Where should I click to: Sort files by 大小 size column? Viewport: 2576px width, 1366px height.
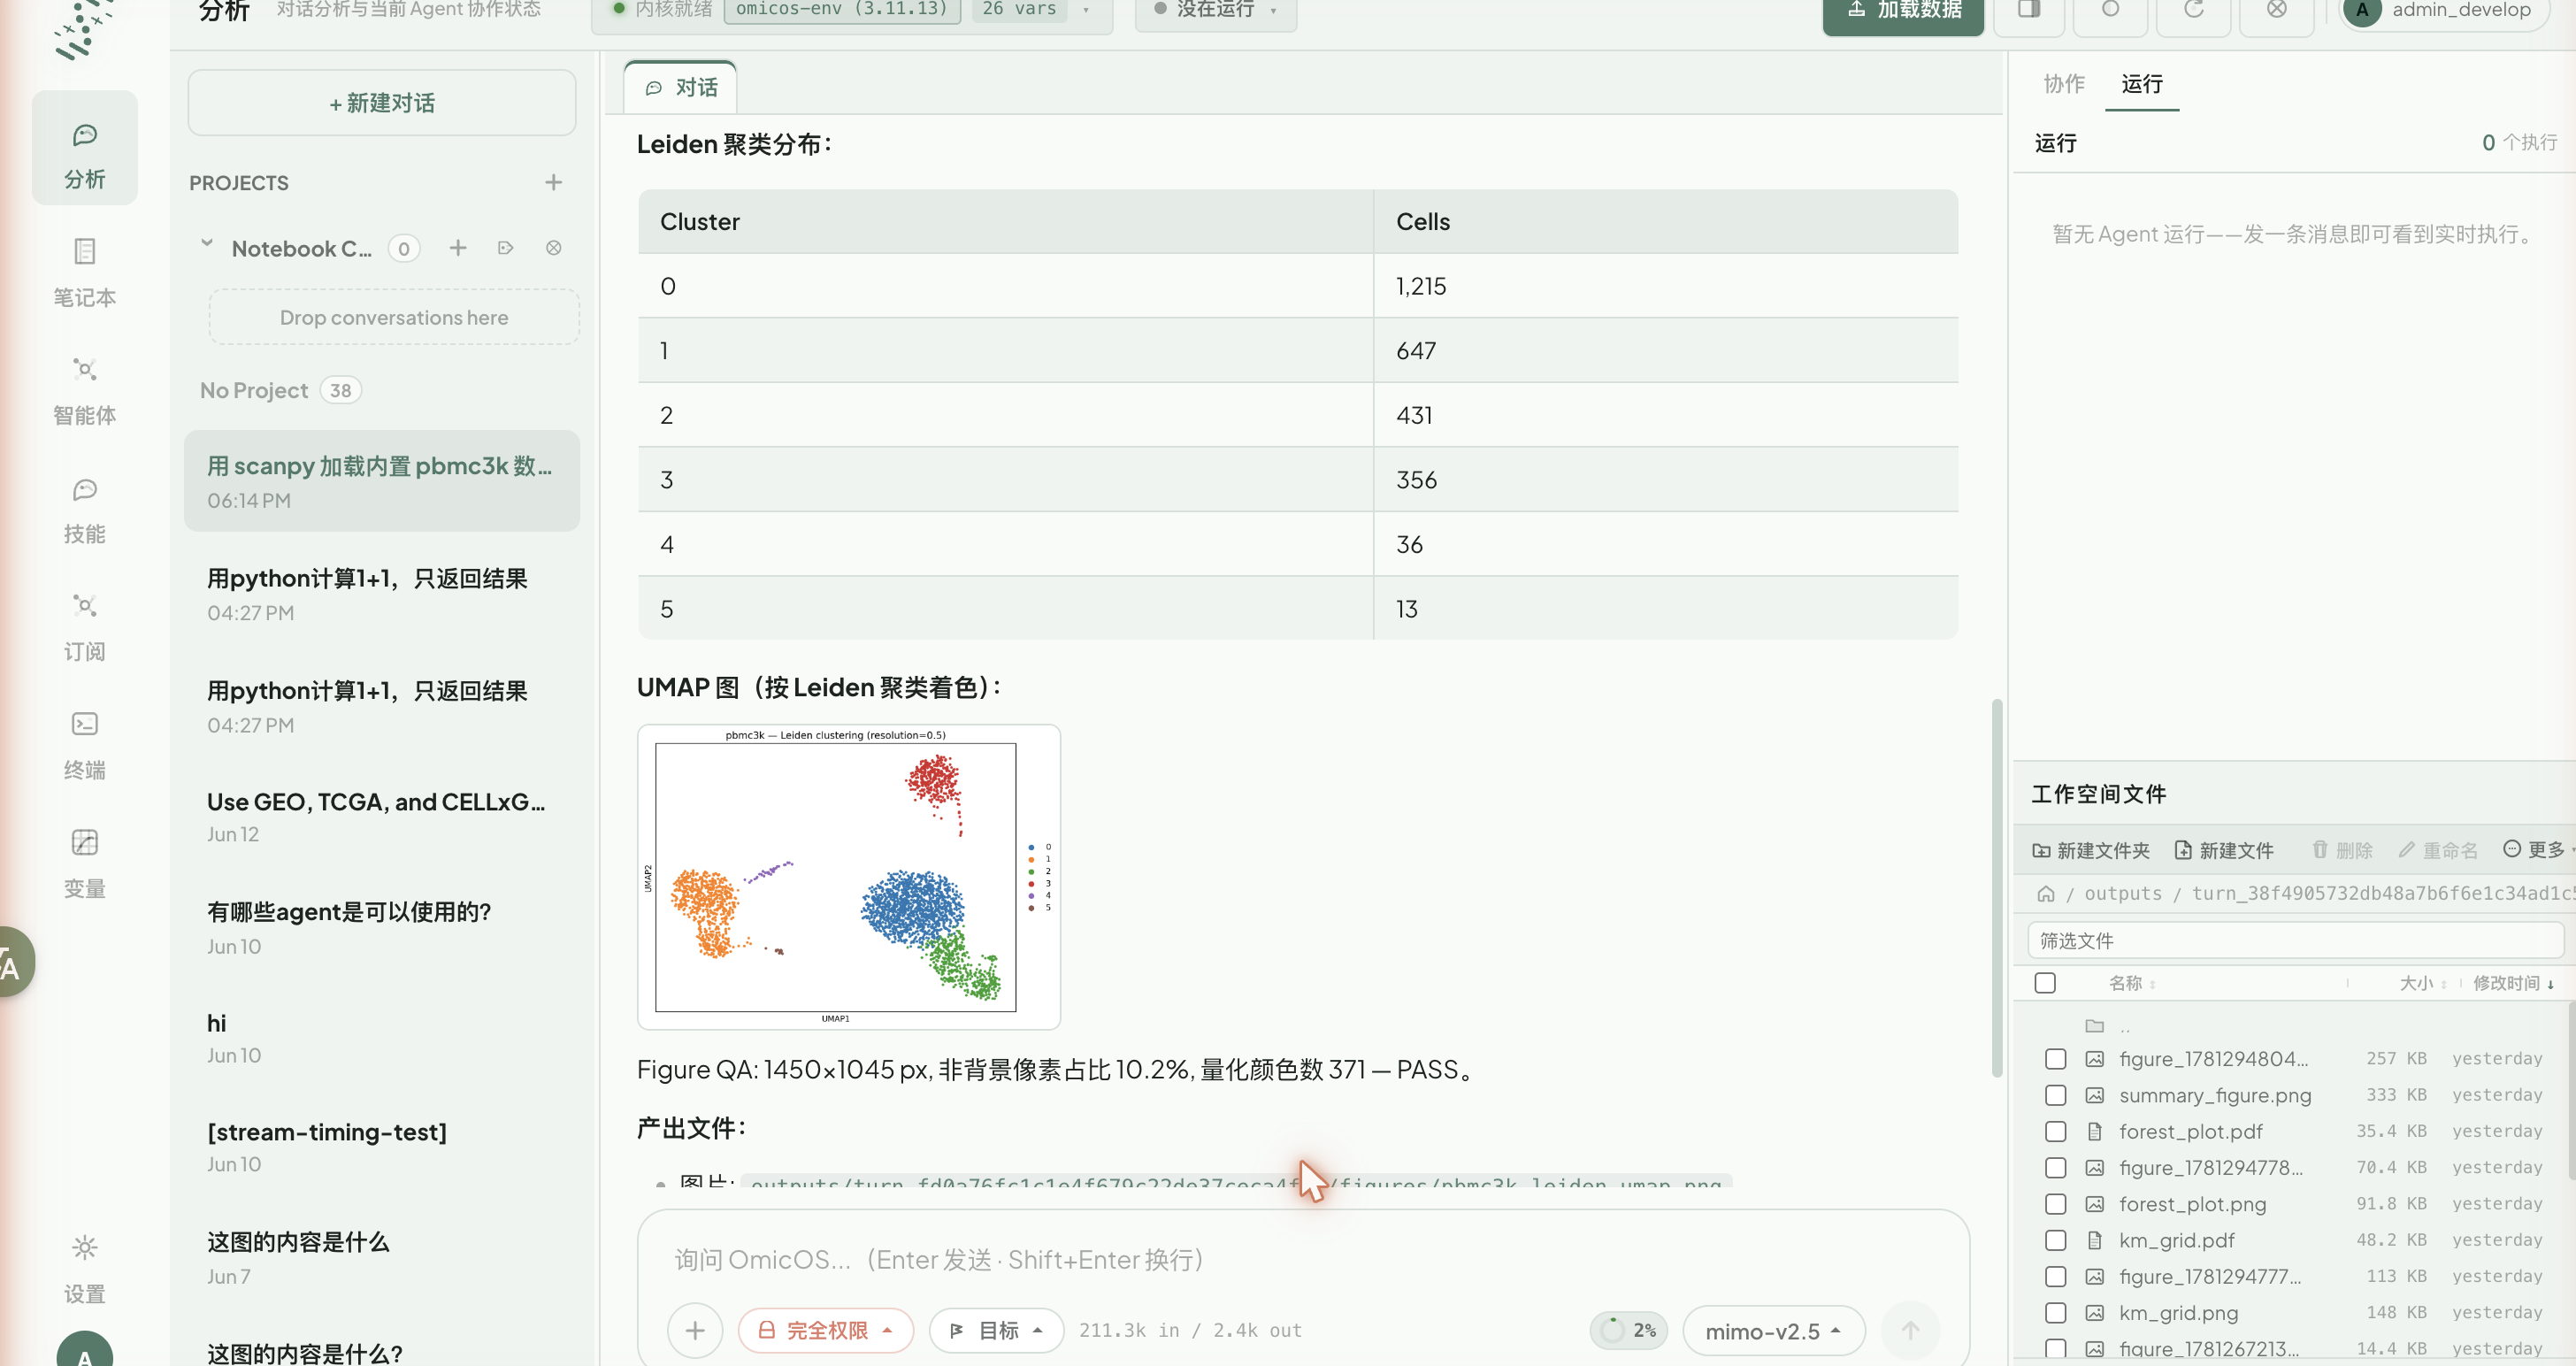coord(2423,983)
